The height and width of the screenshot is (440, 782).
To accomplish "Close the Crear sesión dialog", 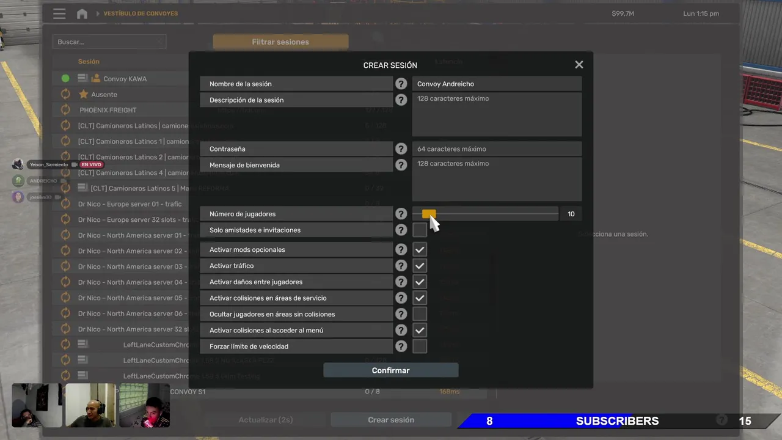I will click(579, 65).
